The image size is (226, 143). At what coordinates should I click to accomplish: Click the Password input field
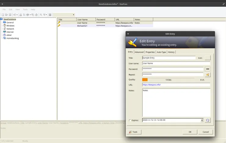click(x=173, y=69)
